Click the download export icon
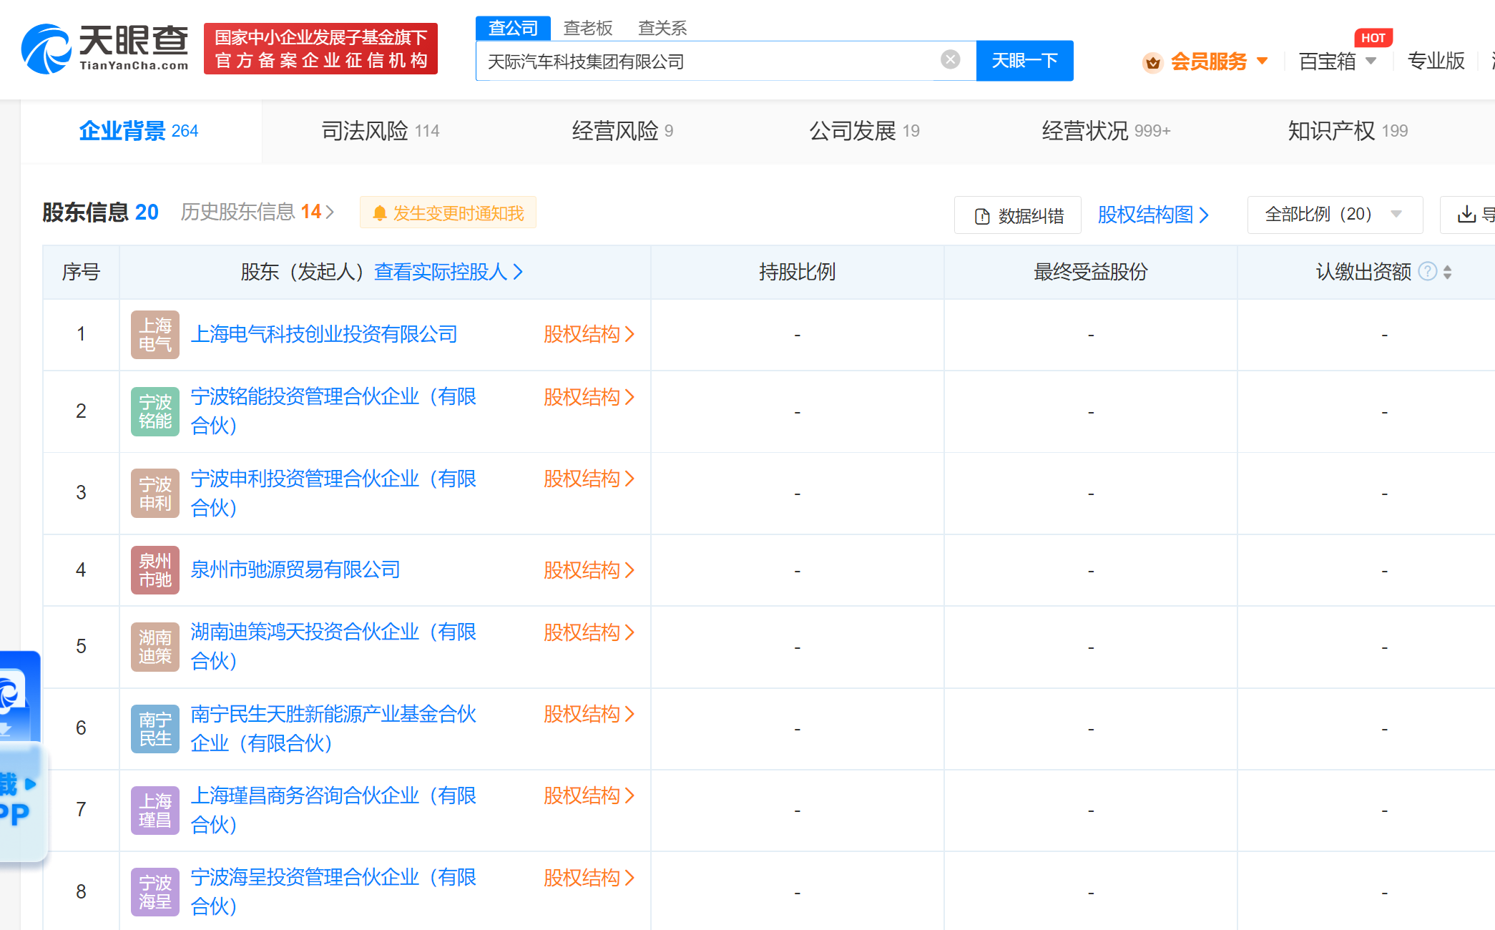Viewport: 1495px width, 930px height. [x=1466, y=214]
